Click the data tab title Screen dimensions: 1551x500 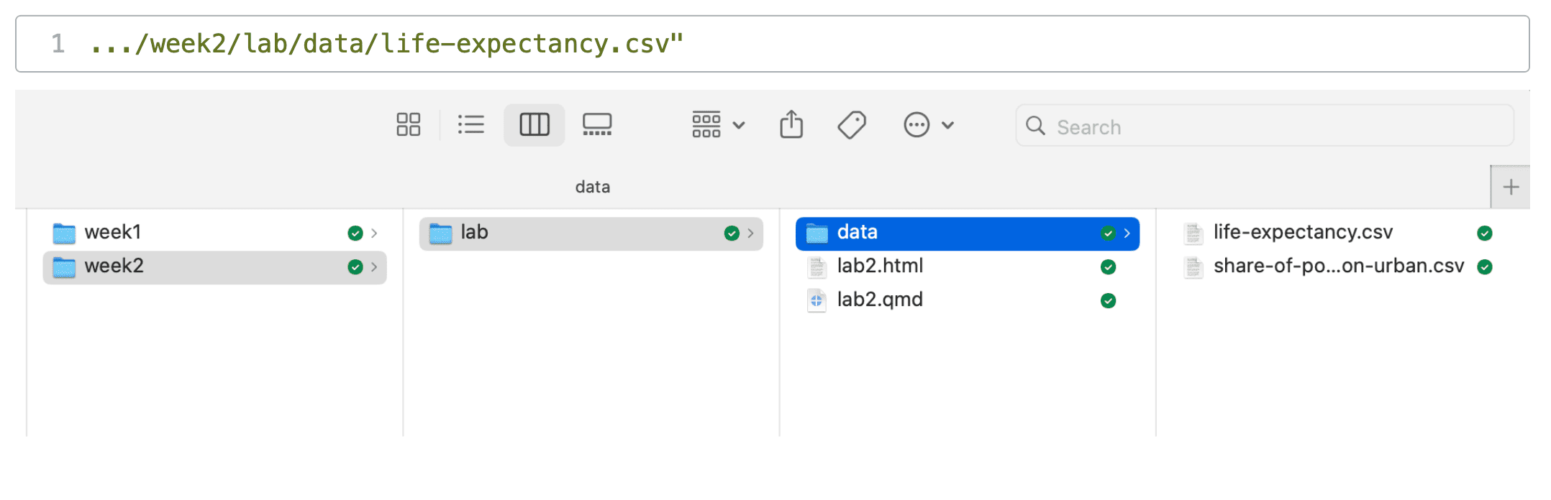pyautogui.click(x=593, y=187)
